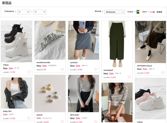The height and width of the screenshot is (123, 167).
Task: Favorite the Dday Girl shirt with heart icon
Action: tap(29, 118)
